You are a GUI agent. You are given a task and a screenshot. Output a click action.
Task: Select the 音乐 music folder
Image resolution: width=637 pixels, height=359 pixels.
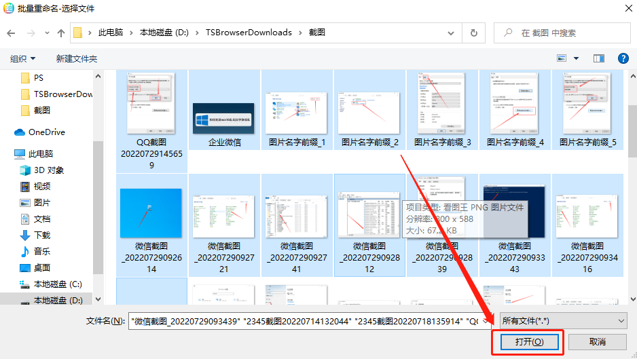pos(42,251)
